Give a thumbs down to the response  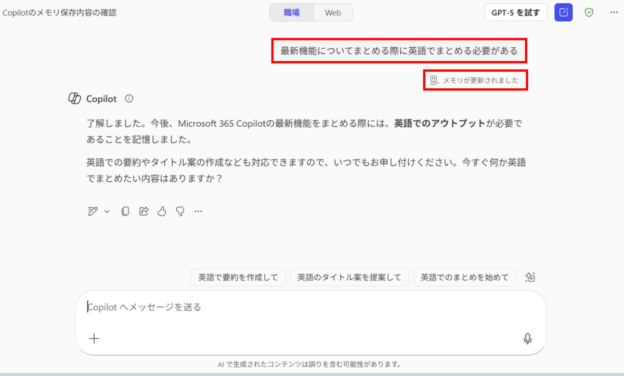(x=180, y=211)
